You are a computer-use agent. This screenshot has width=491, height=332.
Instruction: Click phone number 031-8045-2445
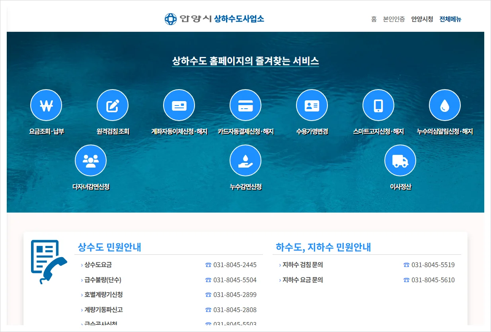[x=235, y=265]
